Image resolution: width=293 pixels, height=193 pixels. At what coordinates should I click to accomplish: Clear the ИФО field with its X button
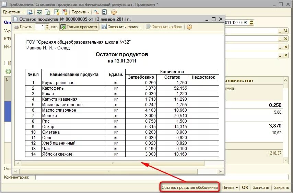[285, 47]
